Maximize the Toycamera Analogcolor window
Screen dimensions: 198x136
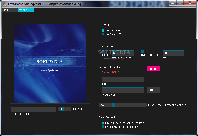pos(180,3)
